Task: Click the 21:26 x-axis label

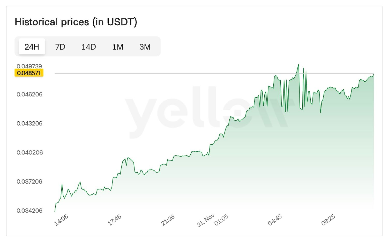Action: tap(168, 220)
